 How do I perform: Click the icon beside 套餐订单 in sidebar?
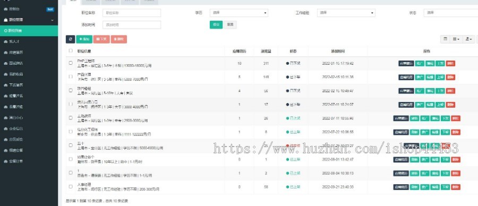[5, 161]
